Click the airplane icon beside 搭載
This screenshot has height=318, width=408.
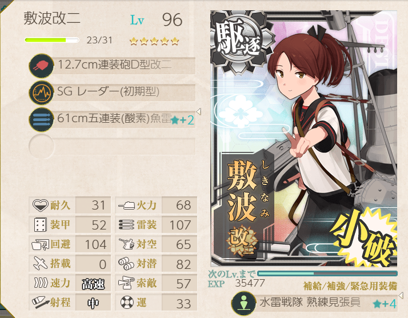41,263
